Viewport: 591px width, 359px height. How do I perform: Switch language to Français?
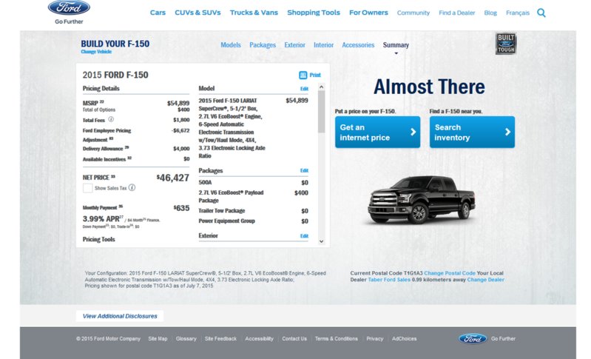pyautogui.click(x=518, y=13)
